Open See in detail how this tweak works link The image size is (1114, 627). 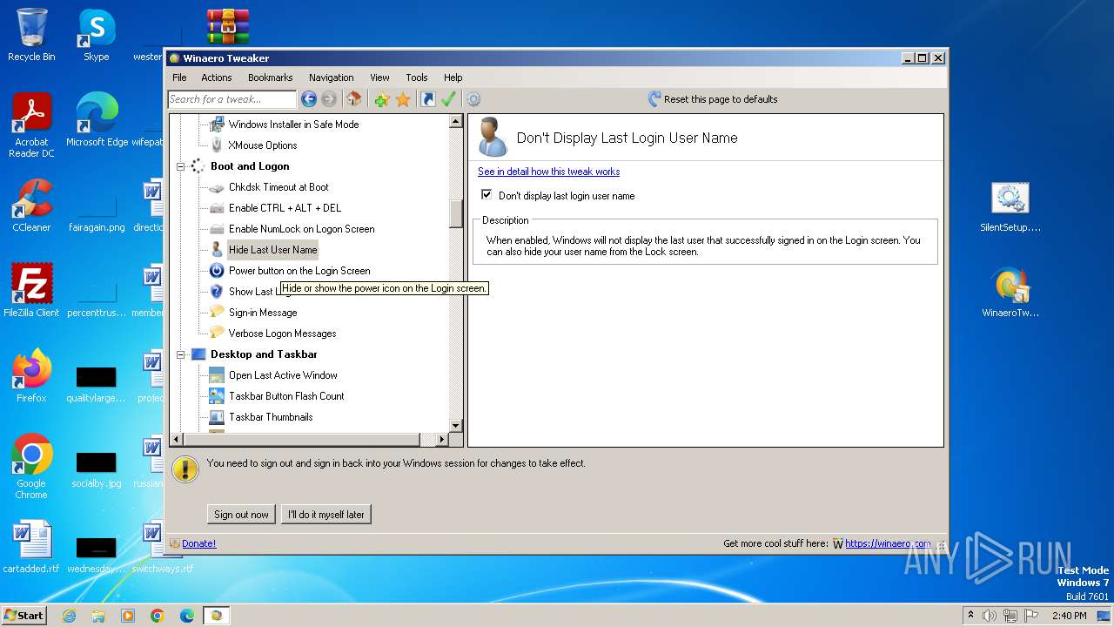point(548,172)
